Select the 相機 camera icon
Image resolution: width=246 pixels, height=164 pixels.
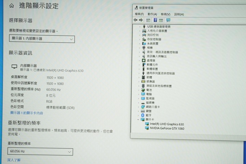[x=144, y=48]
